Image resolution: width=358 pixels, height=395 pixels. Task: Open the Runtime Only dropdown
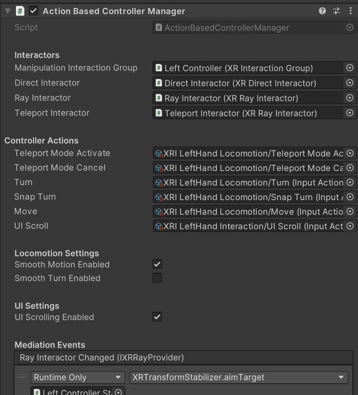(x=78, y=377)
